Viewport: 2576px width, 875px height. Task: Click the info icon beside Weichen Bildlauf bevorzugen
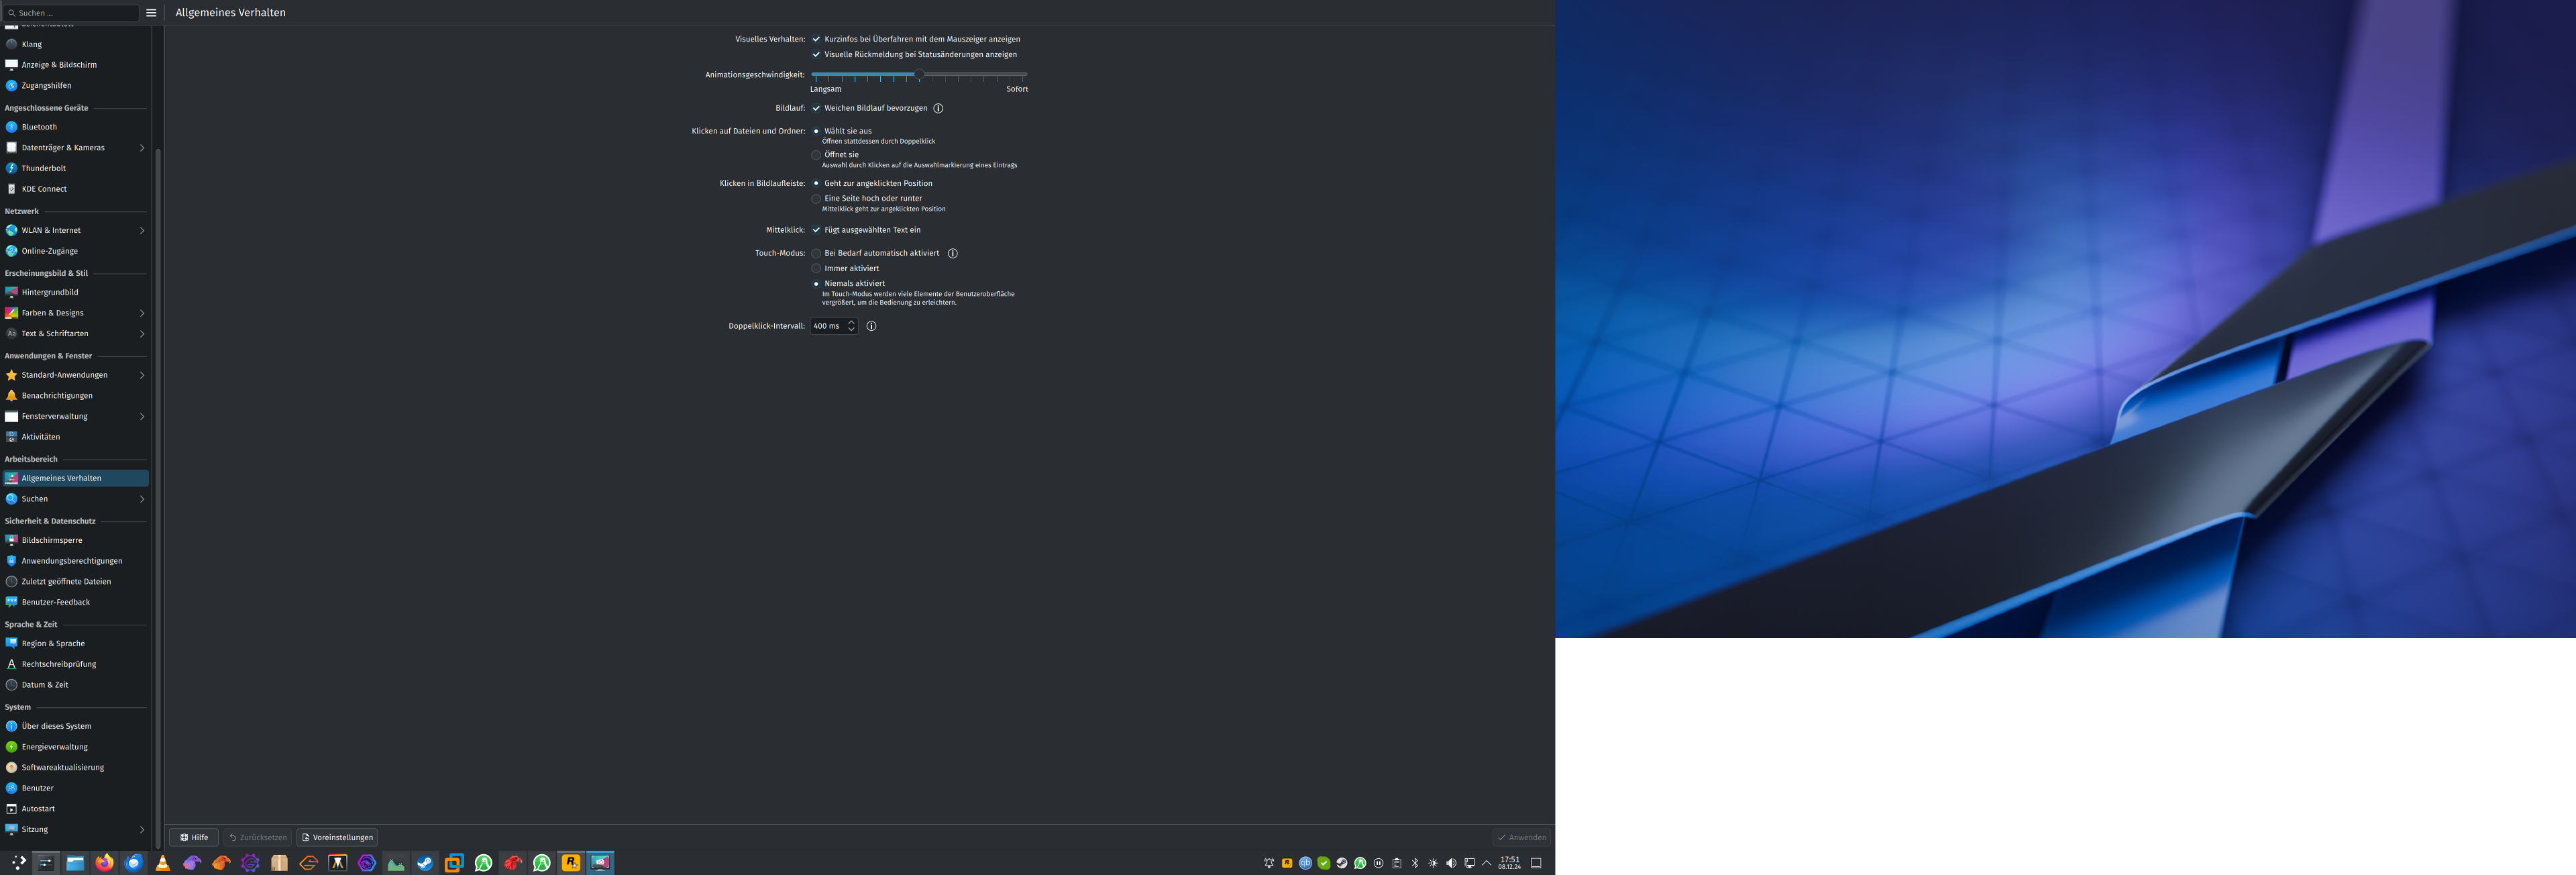pos(938,108)
